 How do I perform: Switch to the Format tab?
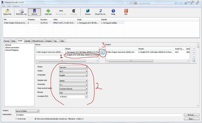tap(6, 41)
